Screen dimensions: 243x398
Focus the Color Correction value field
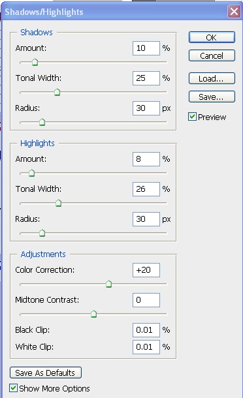click(146, 270)
